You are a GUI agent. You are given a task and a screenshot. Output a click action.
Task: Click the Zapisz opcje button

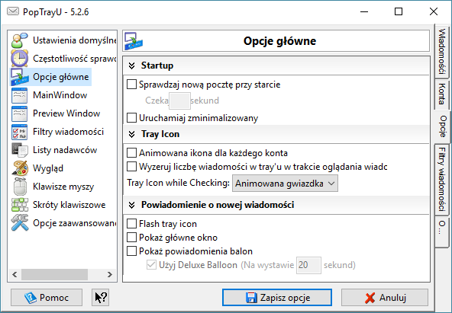tap(277, 298)
